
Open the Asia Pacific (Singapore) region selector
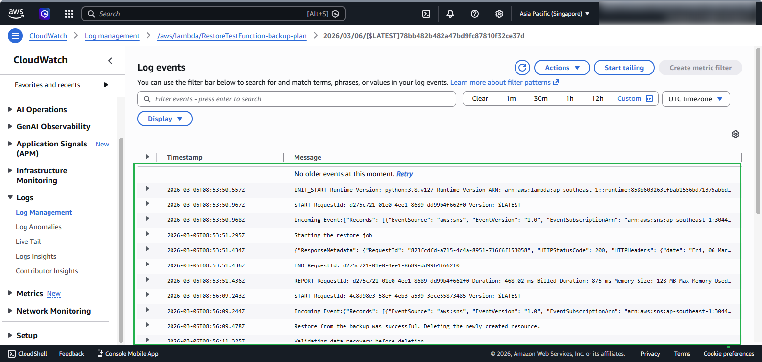(x=554, y=14)
